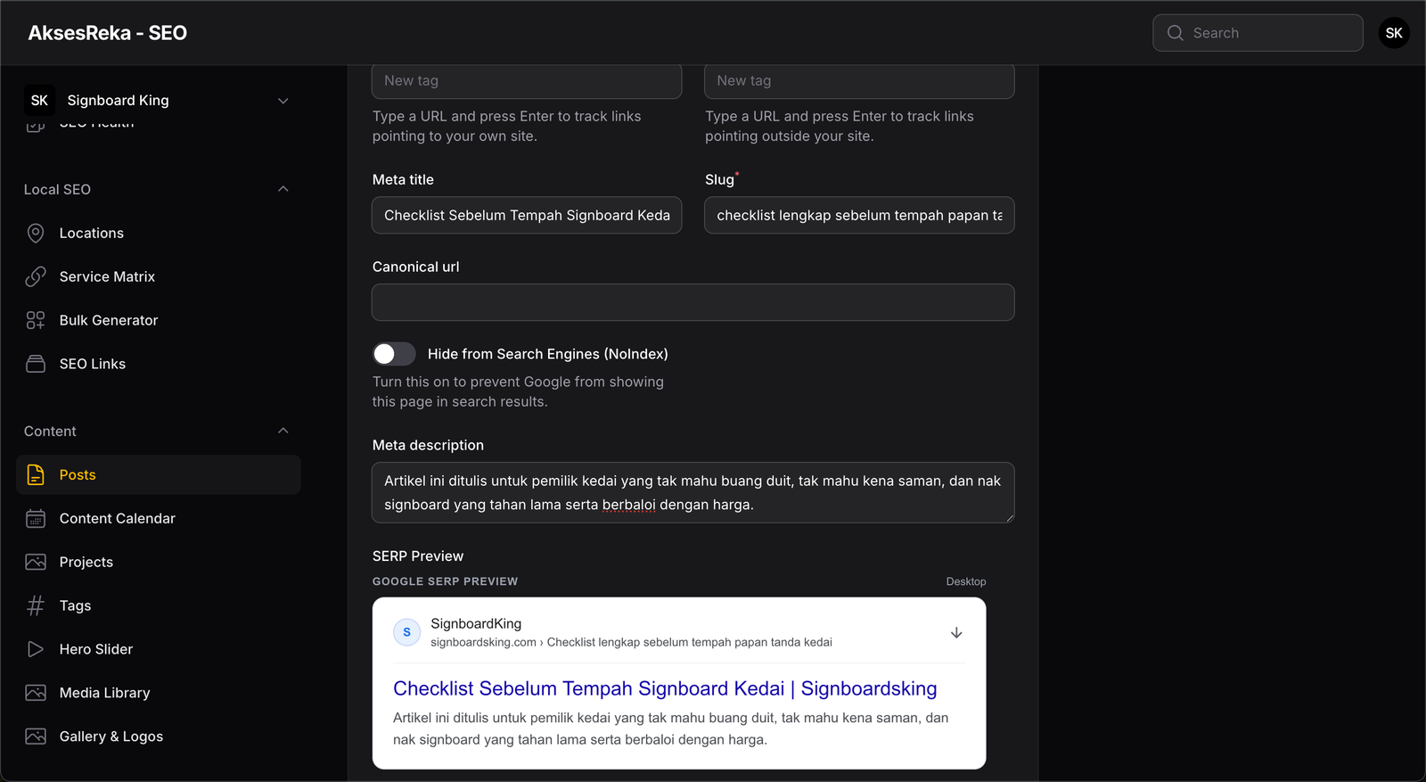Toggle the Desktop SERP preview mode
1426x782 pixels.
pyautogui.click(x=965, y=580)
